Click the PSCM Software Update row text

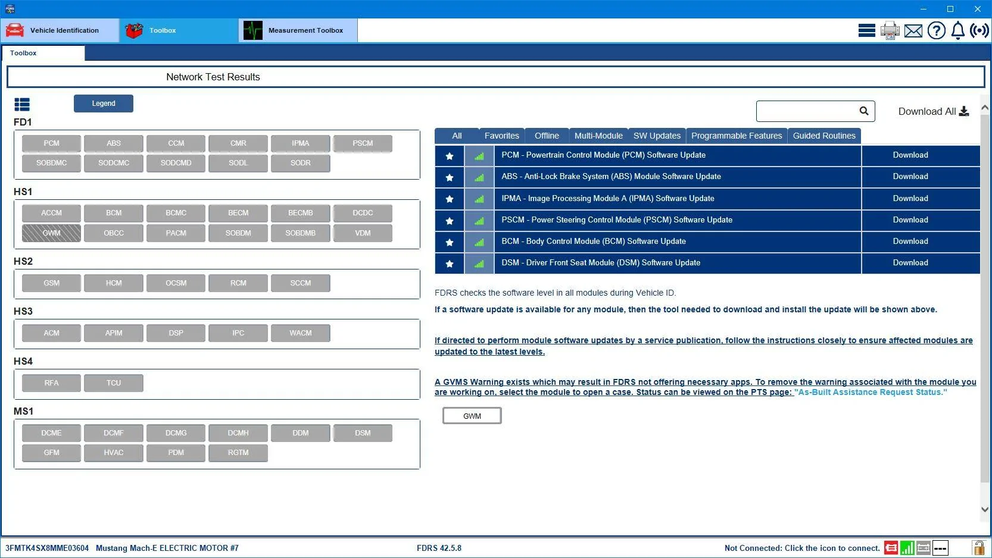coord(617,220)
